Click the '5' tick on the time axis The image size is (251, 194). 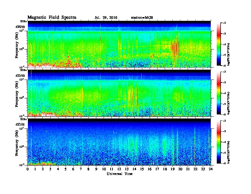tap(66, 169)
